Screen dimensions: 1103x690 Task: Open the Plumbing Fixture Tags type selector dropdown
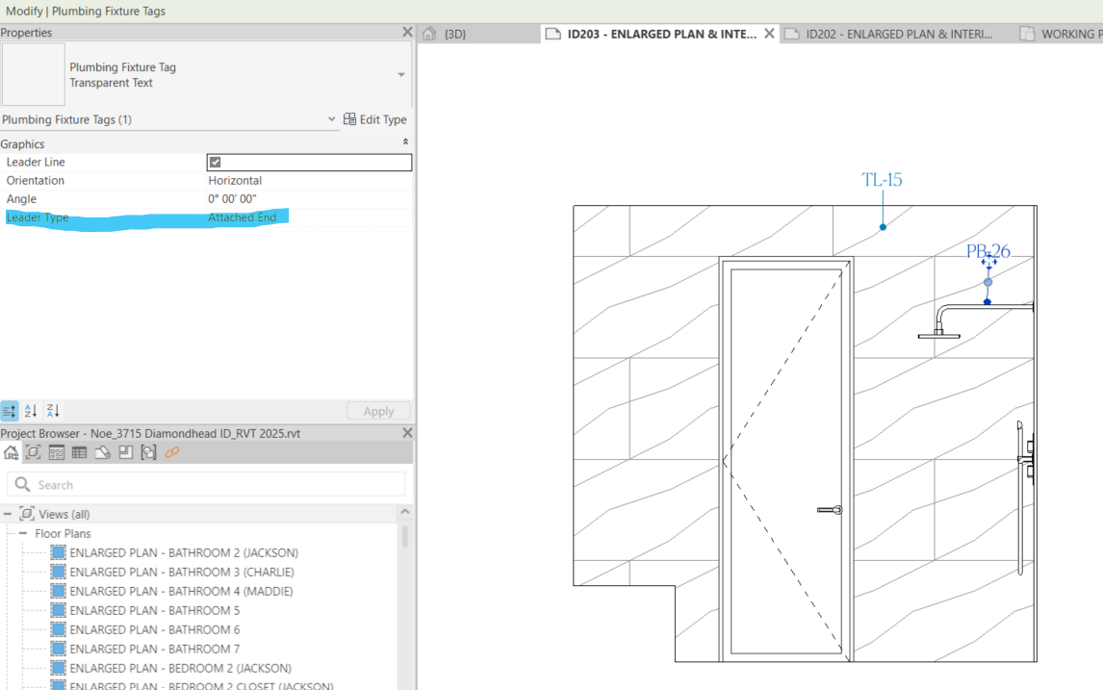(x=400, y=75)
